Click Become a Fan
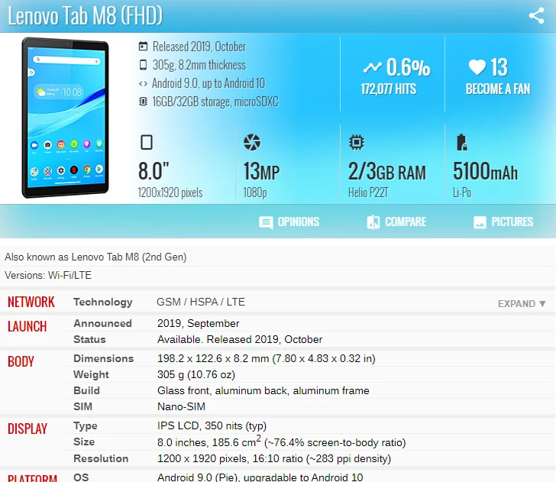Screen dimensions: 556x482 (x=498, y=89)
